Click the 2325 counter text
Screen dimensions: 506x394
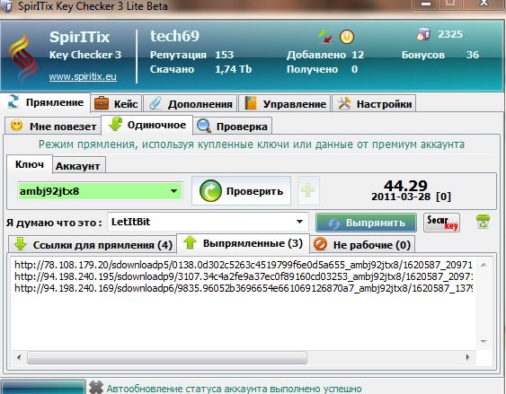[x=450, y=34]
